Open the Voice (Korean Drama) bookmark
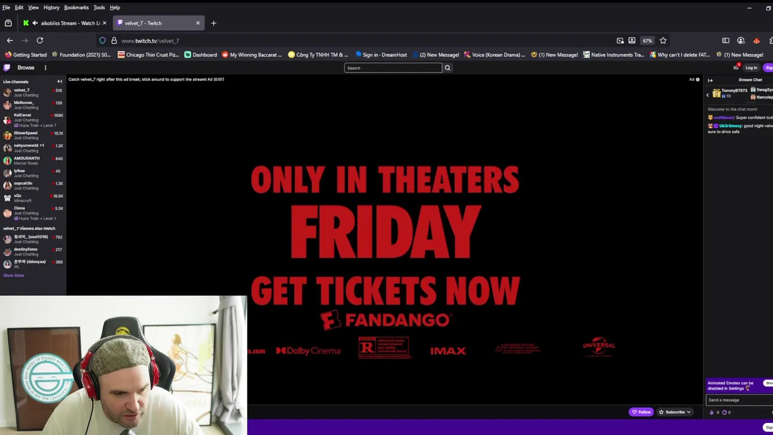 493,55
